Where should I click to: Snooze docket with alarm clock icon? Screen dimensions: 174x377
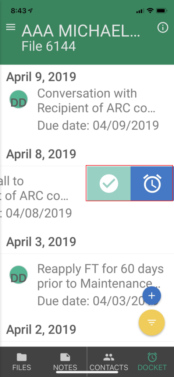(x=152, y=183)
